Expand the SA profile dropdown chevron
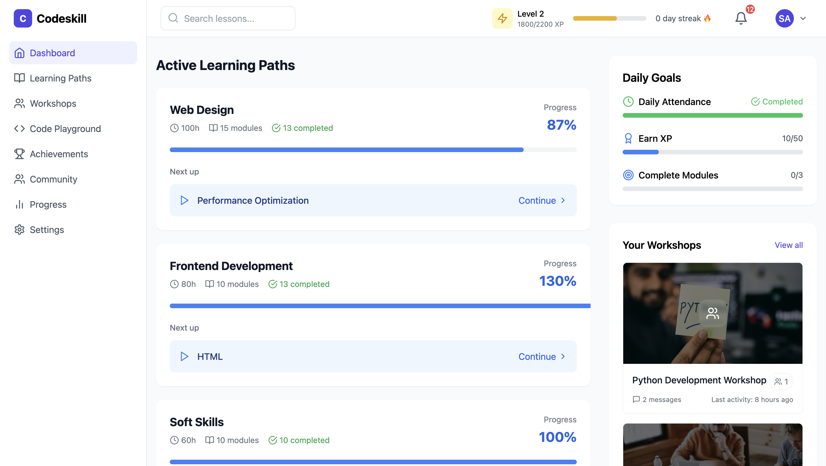This screenshot has height=466, width=826. [x=803, y=18]
